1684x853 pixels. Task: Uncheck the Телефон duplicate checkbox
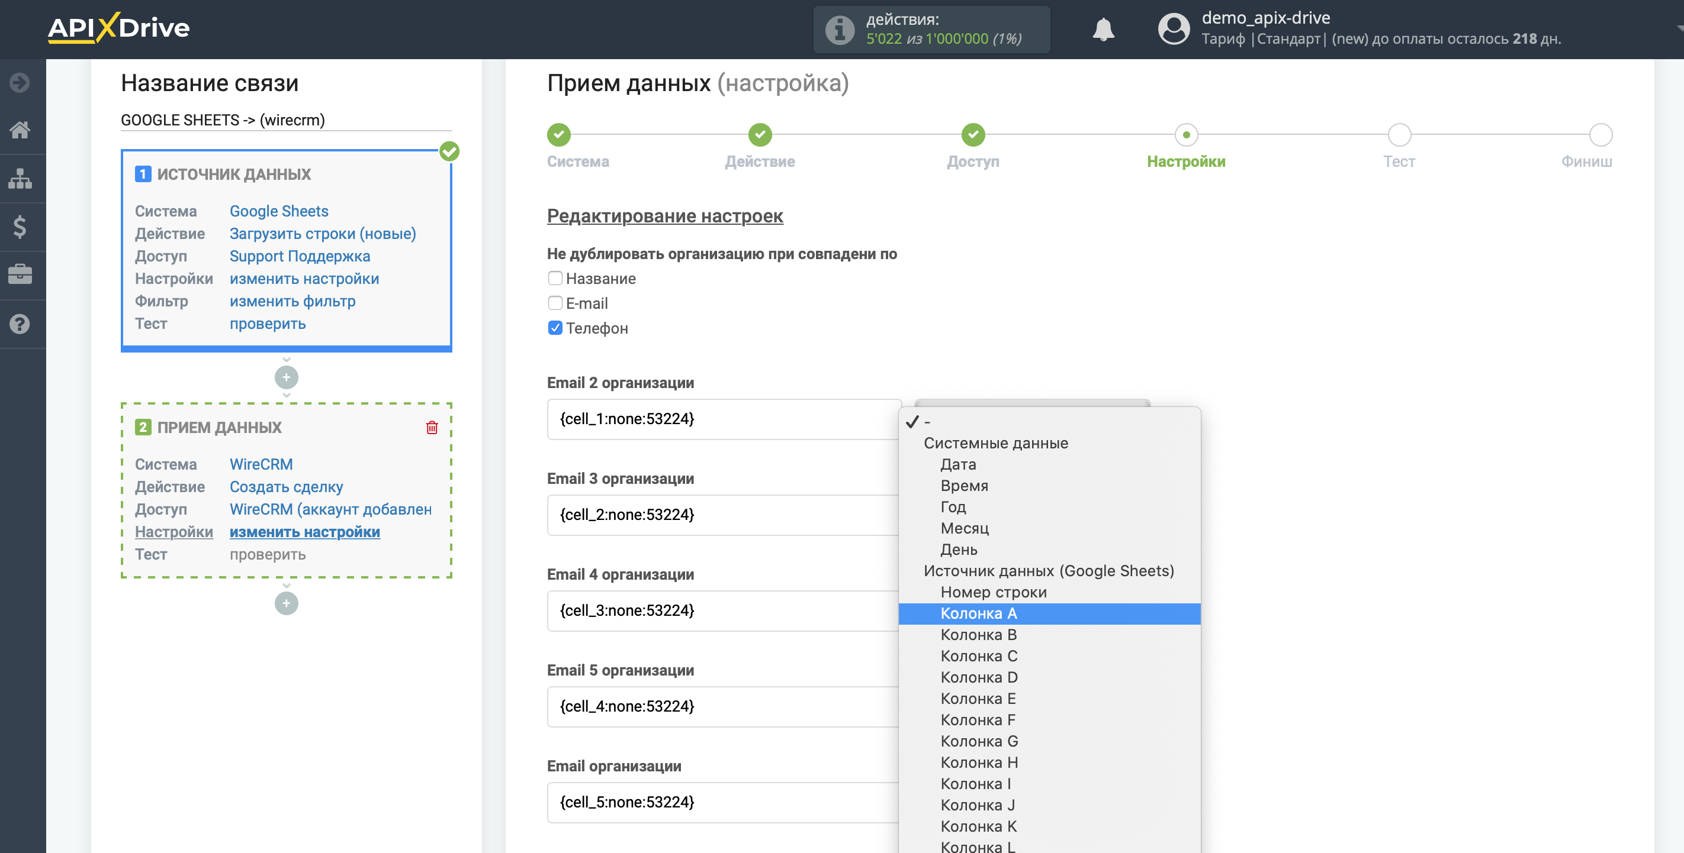tap(555, 328)
